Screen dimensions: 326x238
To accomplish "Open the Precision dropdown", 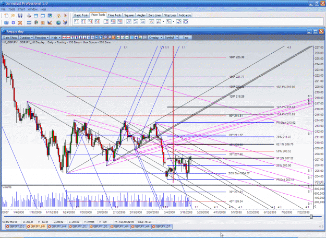I will [x=42, y=38].
